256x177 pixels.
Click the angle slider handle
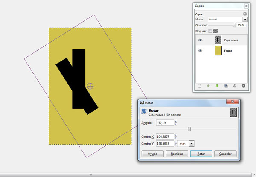[x=189, y=129]
